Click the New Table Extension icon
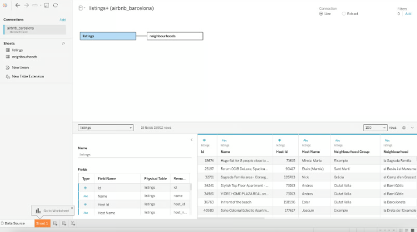The height and width of the screenshot is (232, 417). (8, 76)
